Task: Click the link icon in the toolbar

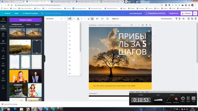Action: [183, 18]
